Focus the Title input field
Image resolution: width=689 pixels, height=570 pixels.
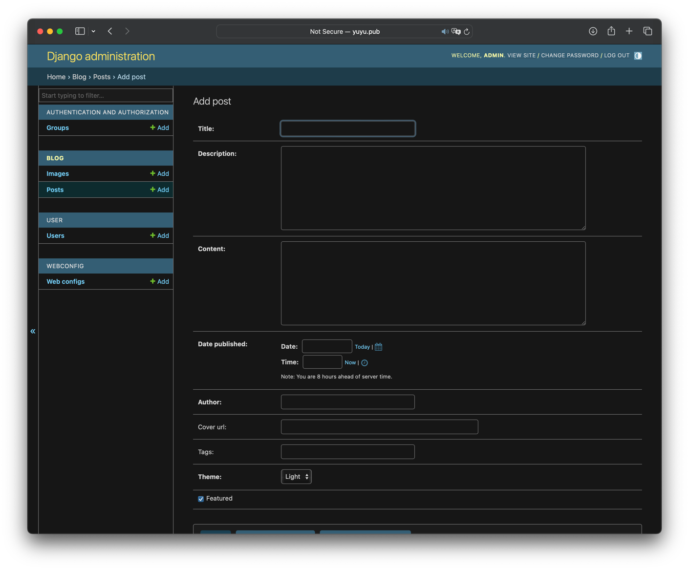(348, 128)
